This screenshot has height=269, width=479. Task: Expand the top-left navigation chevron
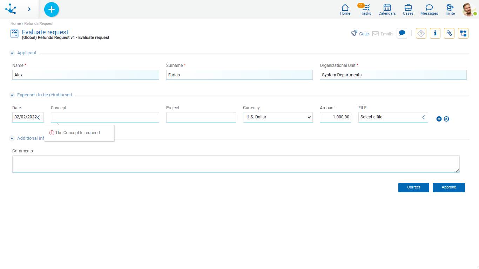point(29,9)
